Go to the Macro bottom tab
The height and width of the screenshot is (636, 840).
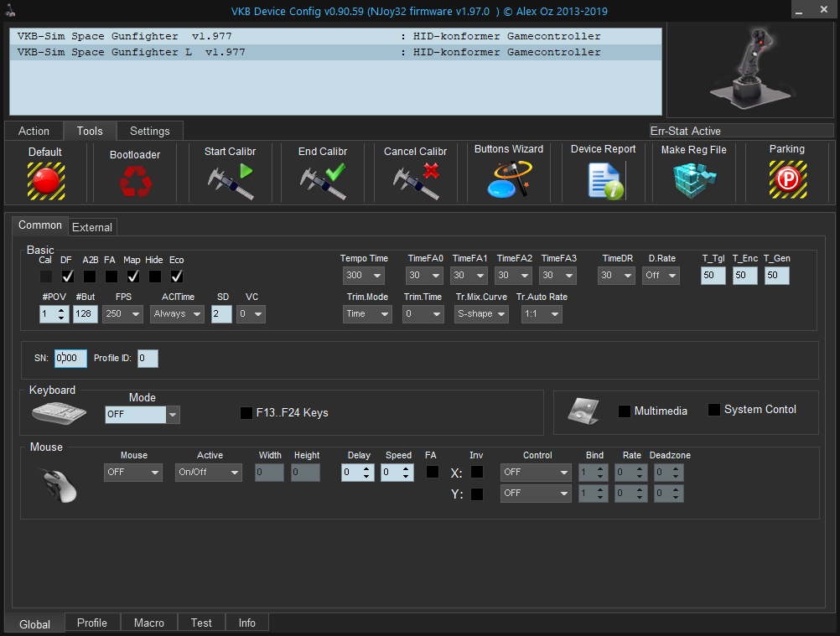[149, 623]
